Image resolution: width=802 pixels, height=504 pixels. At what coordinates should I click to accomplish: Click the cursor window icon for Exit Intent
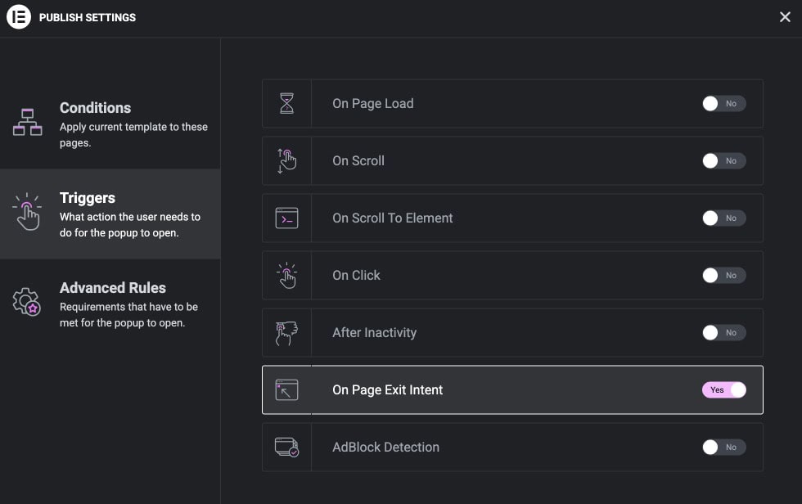click(x=287, y=390)
